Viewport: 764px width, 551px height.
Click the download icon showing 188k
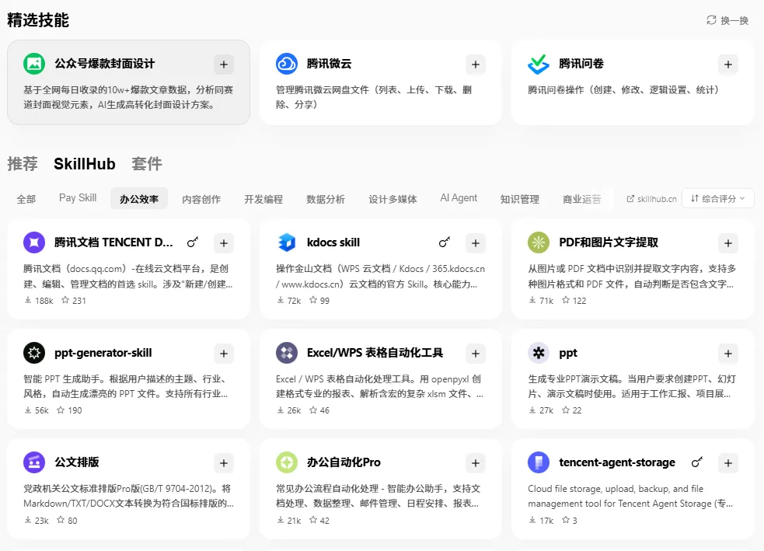(x=28, y=300)
